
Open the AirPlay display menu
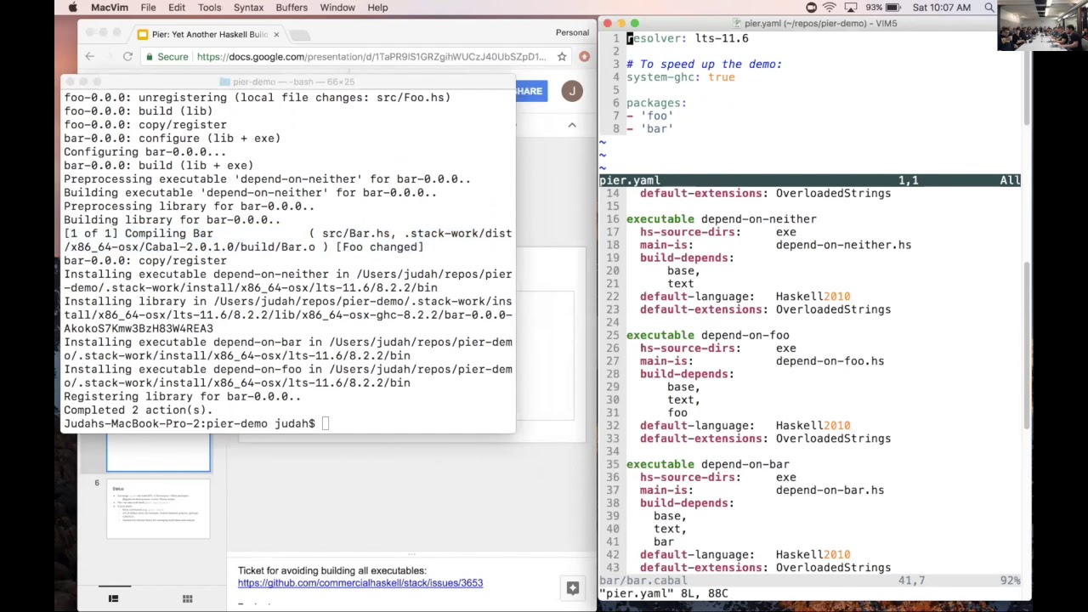point(849,8)
